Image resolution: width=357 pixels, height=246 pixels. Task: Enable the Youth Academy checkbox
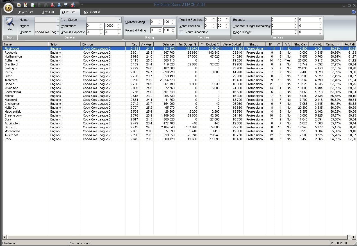tap(181, 32)
